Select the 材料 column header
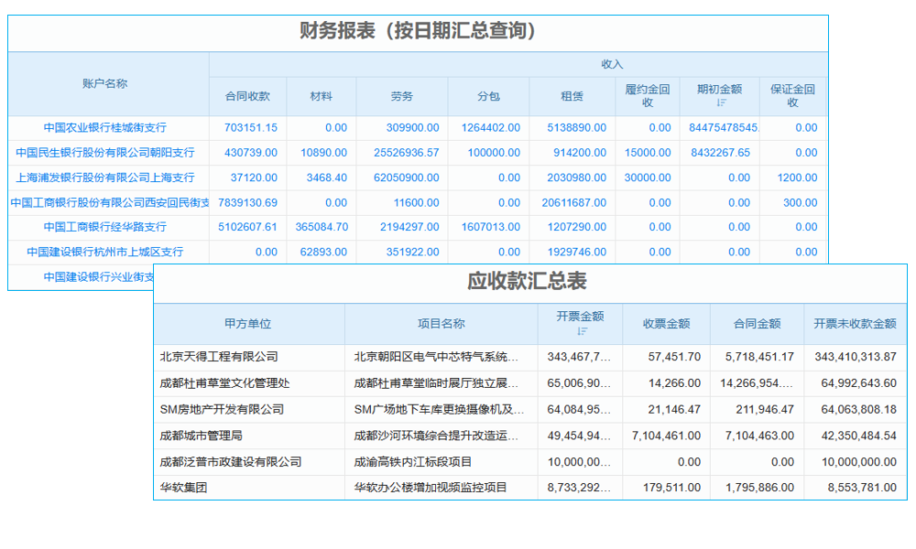Viewport: 916px width, 549px height. point(321,96)
